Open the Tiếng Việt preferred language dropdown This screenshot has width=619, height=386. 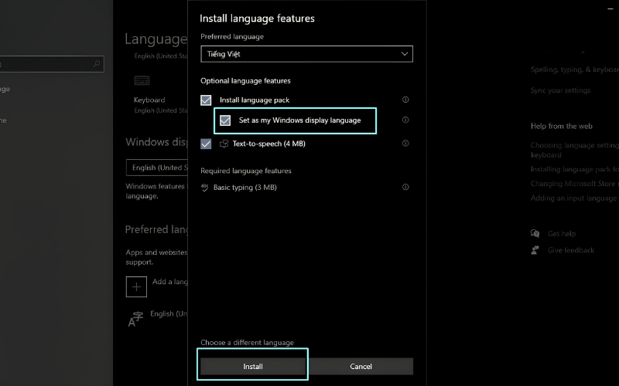(x=306, y=54)
